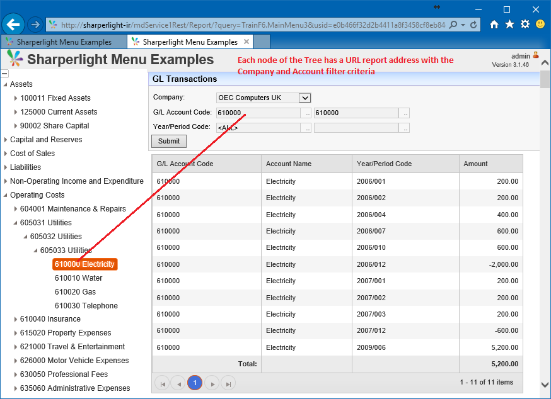This screenshot has height=399, width=551.
Task: Collapse the Operating Costs node
Action: coord(5,195)
